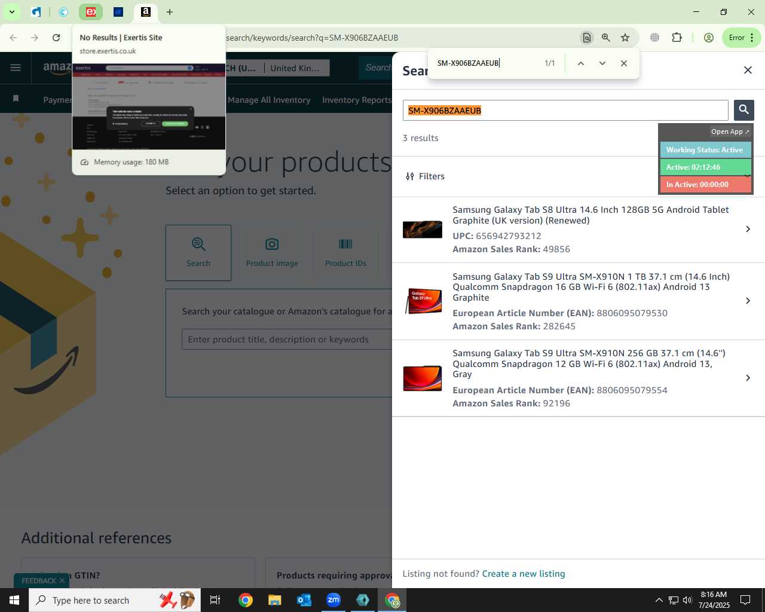Select the Product image option card
The image size is (765, 612).
pyautogui.click(x=272, y=253)
